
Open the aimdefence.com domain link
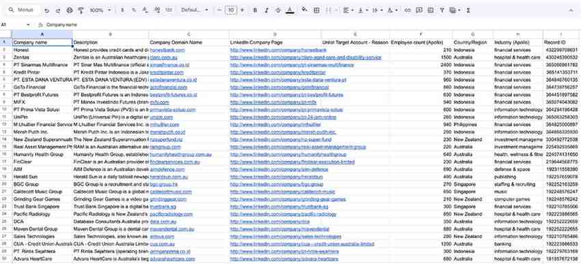tap(167, 169)
